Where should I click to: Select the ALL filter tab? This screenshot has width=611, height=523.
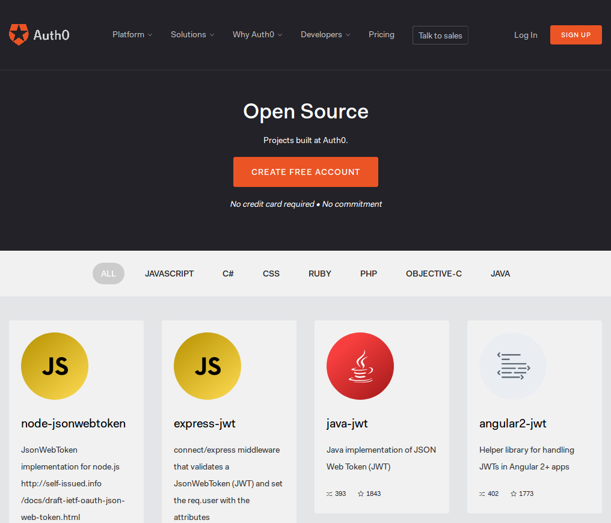coord(108,274)
